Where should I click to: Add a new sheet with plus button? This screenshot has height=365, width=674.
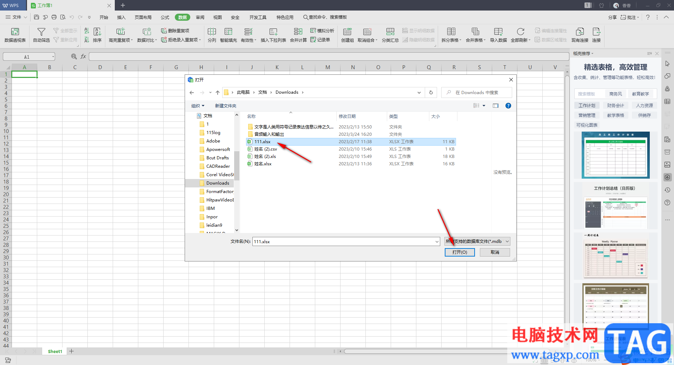[x=72, y=351]
